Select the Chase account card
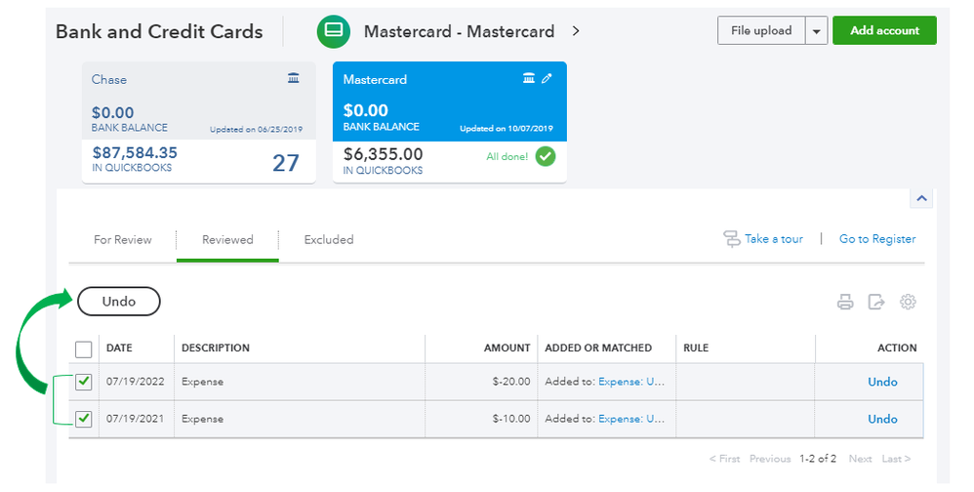The image size is (974, 492). [x=198, y=122]
